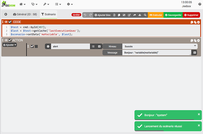Click the Niveau label
Viewport: 203px width, 134px height.
(x=112, y=47)
